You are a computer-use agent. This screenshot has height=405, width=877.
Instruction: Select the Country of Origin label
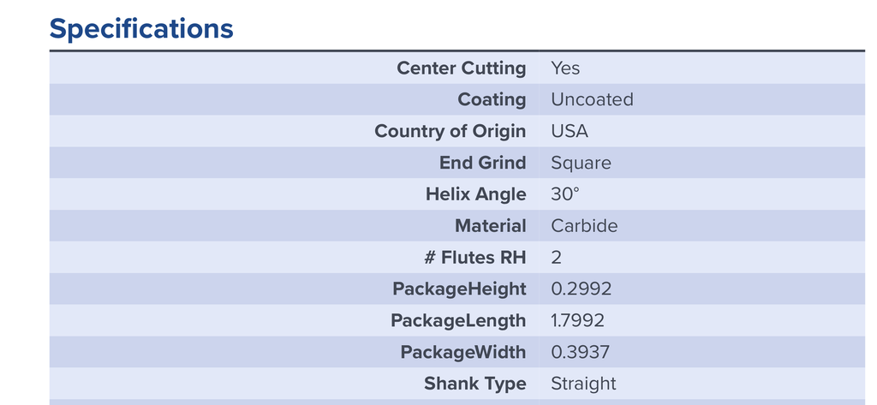(450, 132)
